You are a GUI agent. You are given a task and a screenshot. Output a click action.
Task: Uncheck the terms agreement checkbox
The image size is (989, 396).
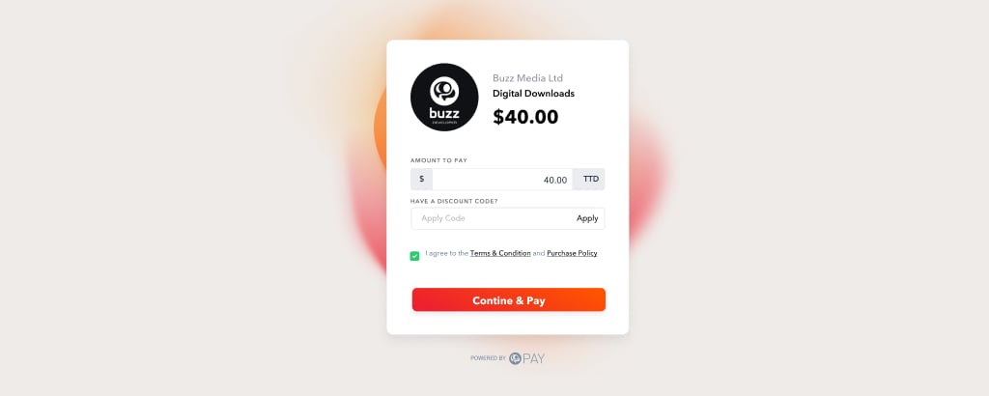click(414, 256)
